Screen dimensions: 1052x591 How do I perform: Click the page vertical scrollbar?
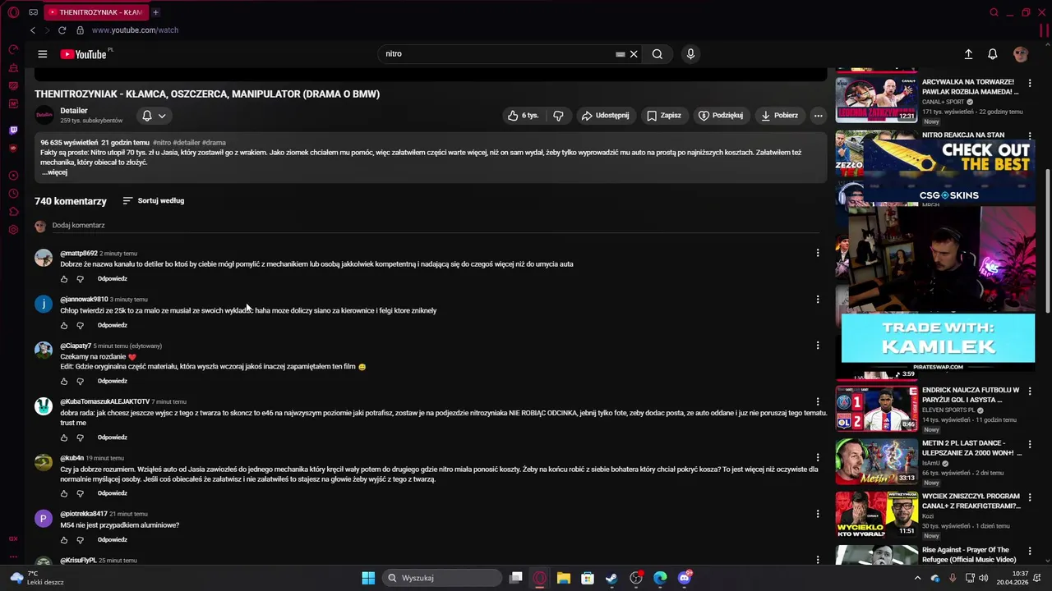point(1047,240)
